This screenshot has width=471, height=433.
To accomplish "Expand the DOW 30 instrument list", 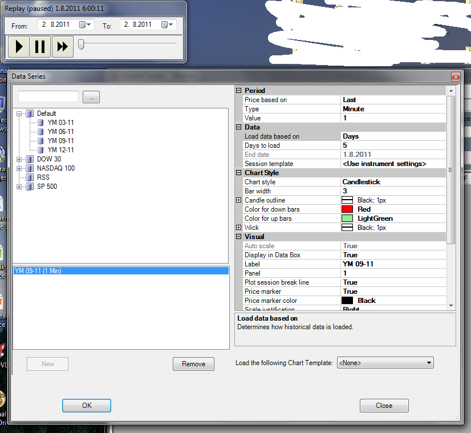I will point(19,160).
